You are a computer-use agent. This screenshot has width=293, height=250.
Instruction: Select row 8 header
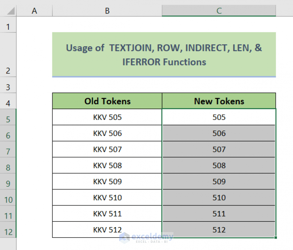click(x=8, y=165)
